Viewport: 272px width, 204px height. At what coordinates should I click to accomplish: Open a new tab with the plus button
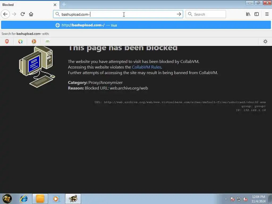click(x=64, y=5)
